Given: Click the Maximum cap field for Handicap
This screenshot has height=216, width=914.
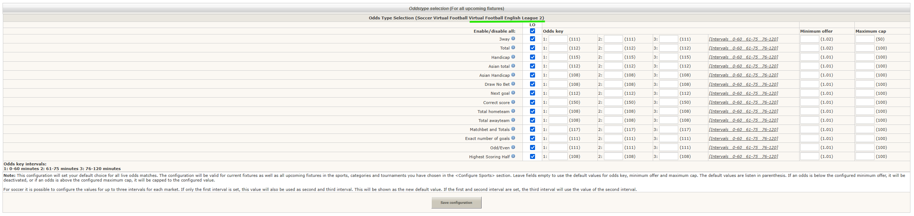Looking at the screenshot, I should tap(864, 57).
